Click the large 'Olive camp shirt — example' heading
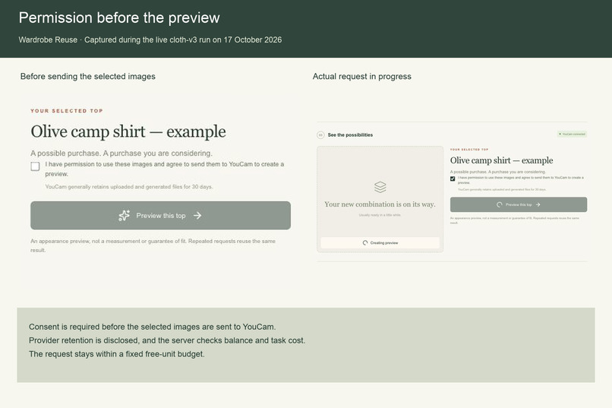612x408 pixels. [128, 131]
